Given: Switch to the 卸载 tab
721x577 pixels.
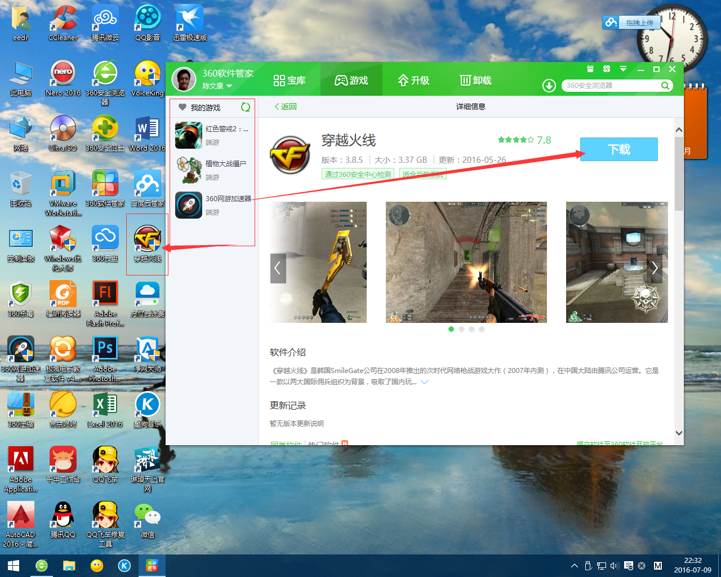Looking at the screenshot, I should (475, 81).
